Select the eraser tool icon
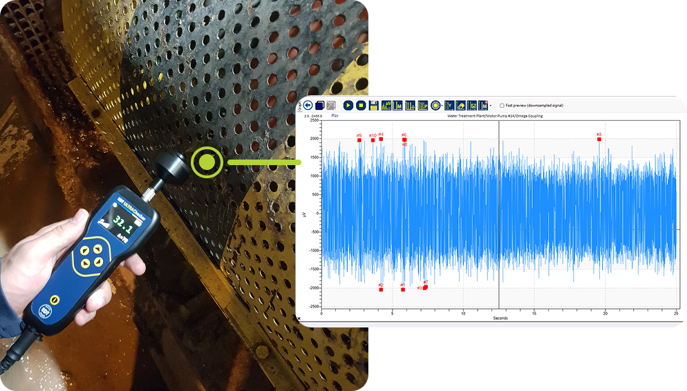Viewport: 687px width, 391px height. pyautogui.click(x=460, y=106)
